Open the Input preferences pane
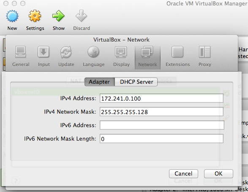Viewport: 248px width, 192px height. tap(44, 56)
